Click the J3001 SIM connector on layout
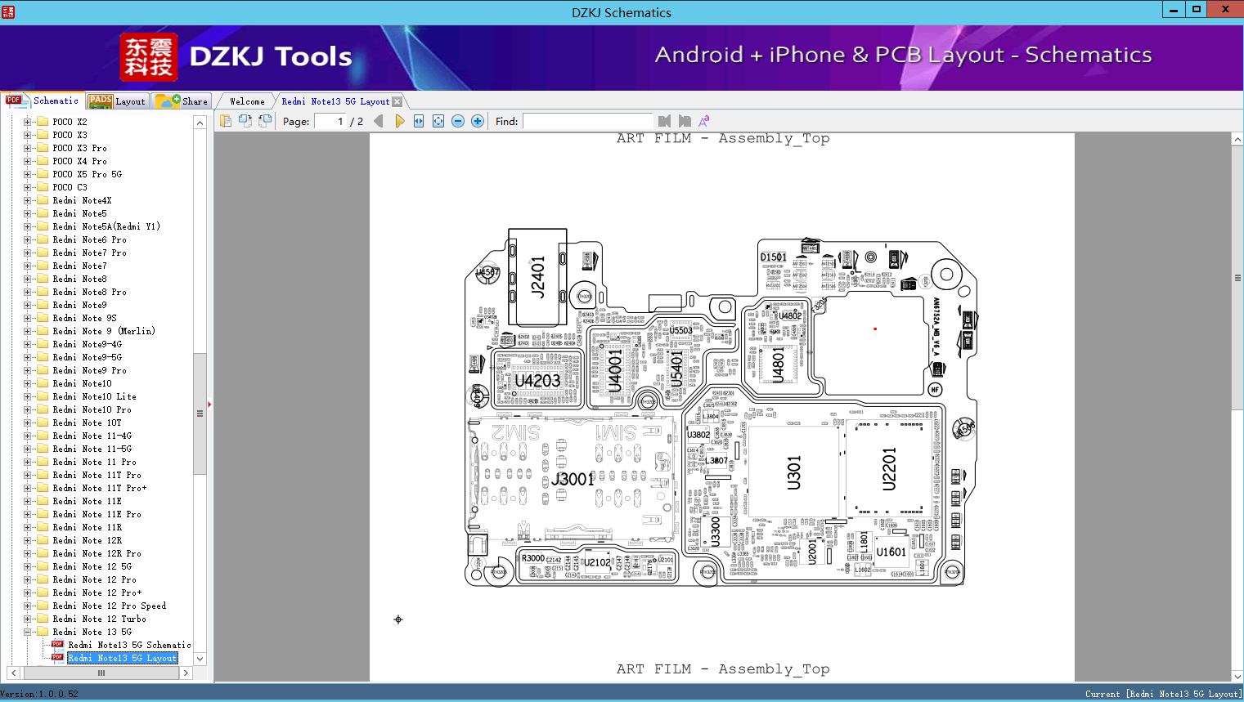Image resolution: width=1244 pixels, height=702 pixels. coord(573,479)
